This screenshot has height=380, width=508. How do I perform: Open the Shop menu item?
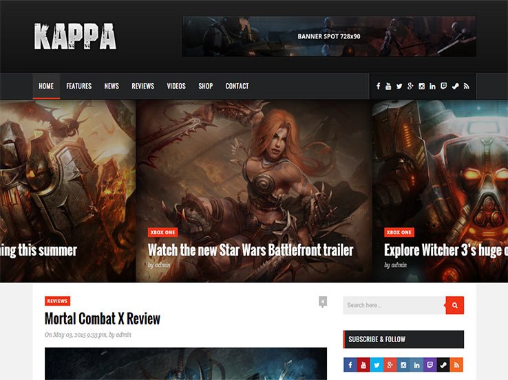[x=205, y=86]
